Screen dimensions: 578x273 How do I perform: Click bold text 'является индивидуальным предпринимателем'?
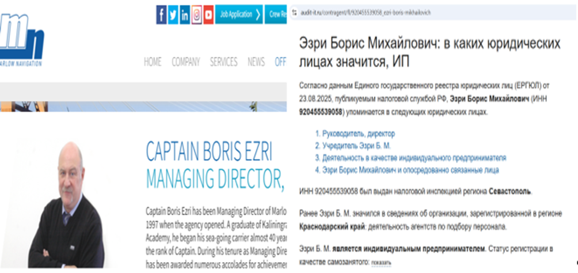(408, 249)
